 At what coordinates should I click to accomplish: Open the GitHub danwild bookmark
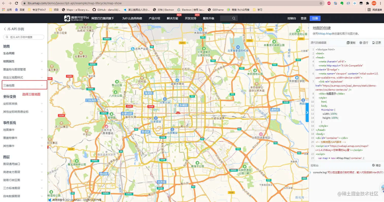[x=107, y=10]
